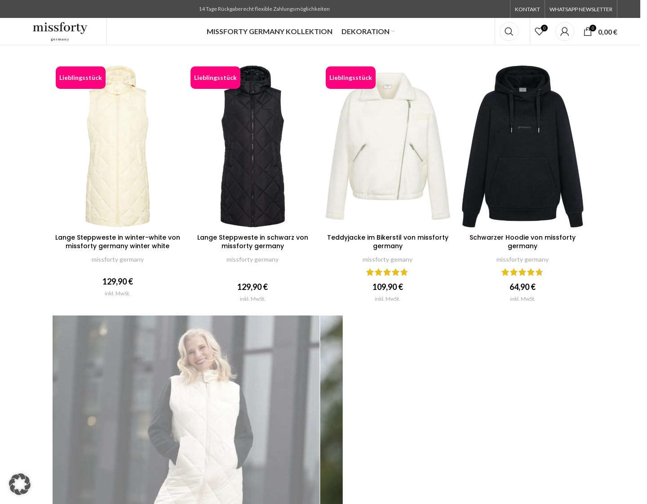
Task: Click brand link under winter-white Steppweste
Action: click(x=118, y=259)
